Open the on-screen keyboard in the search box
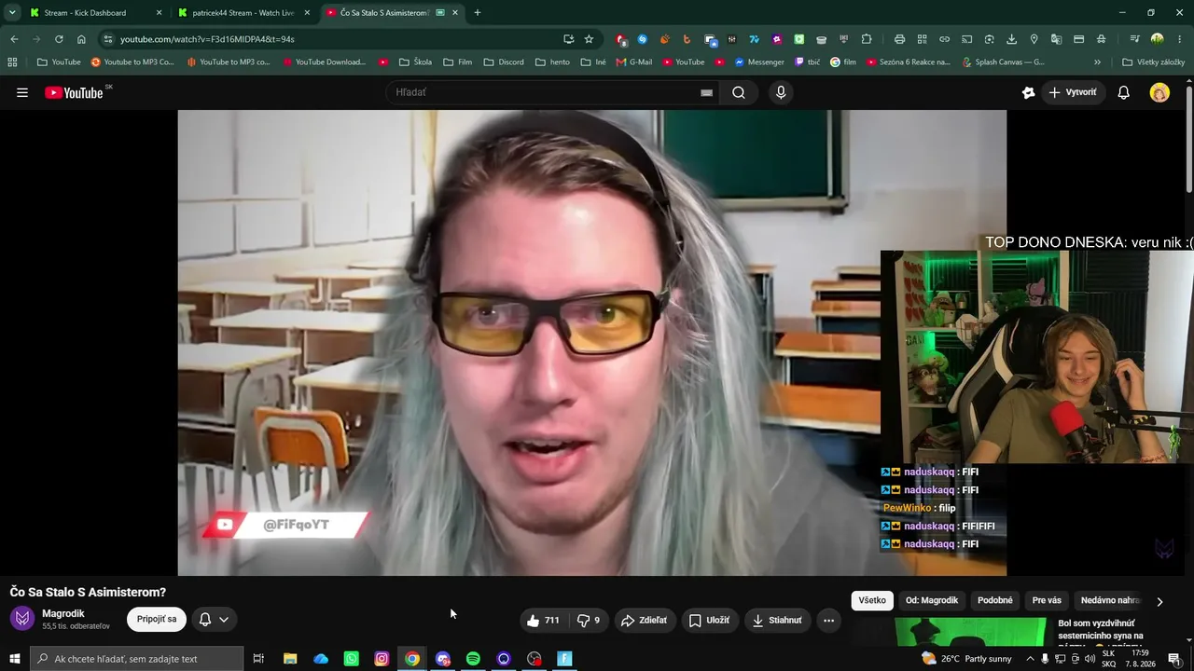 pos(706,92)
